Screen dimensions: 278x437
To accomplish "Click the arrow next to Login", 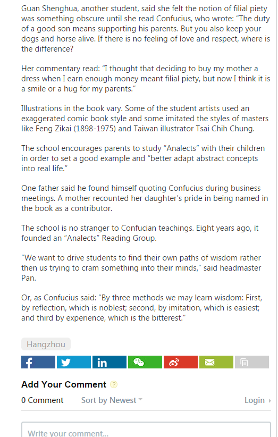I will pos(269,401).
